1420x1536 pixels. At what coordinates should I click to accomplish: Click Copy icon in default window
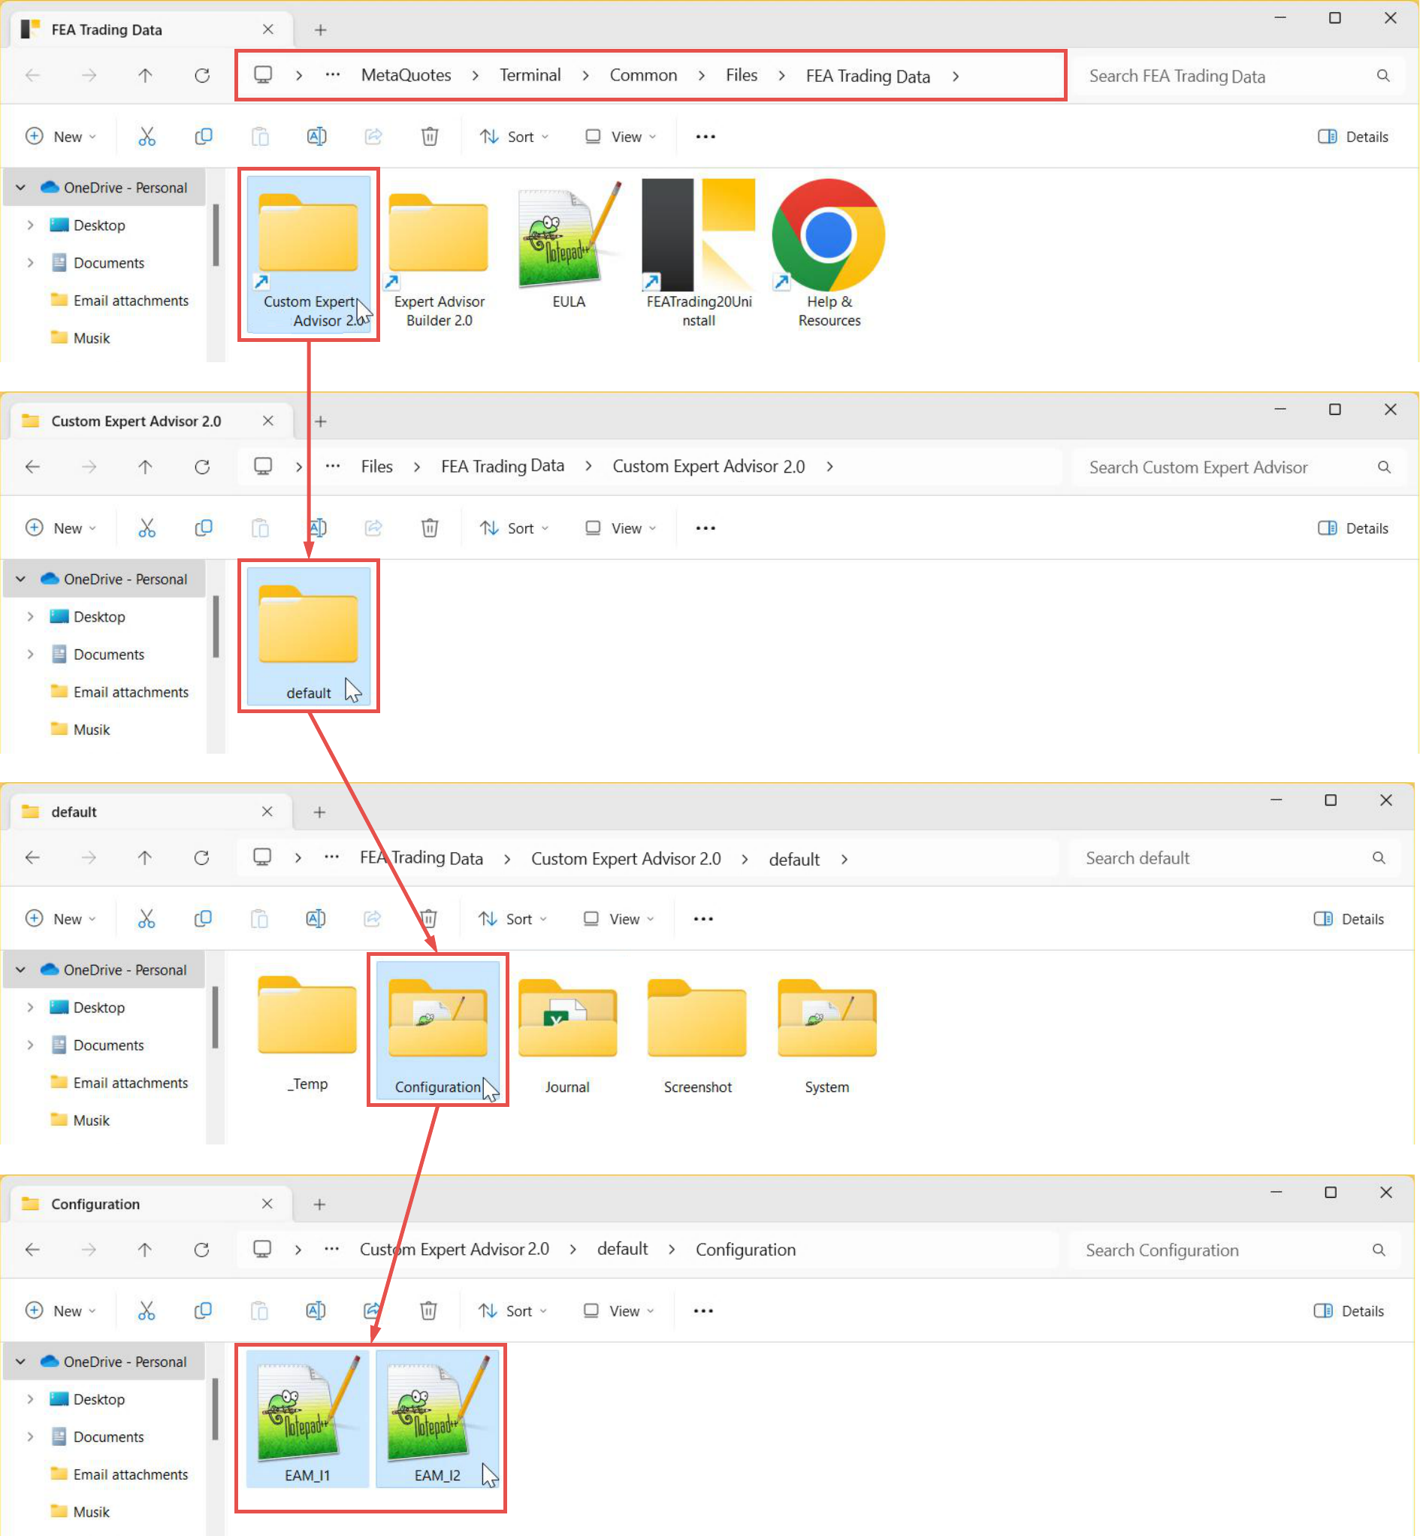click(203, 919)
